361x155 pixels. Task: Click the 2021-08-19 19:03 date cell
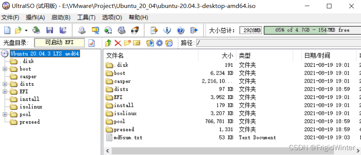327,138
